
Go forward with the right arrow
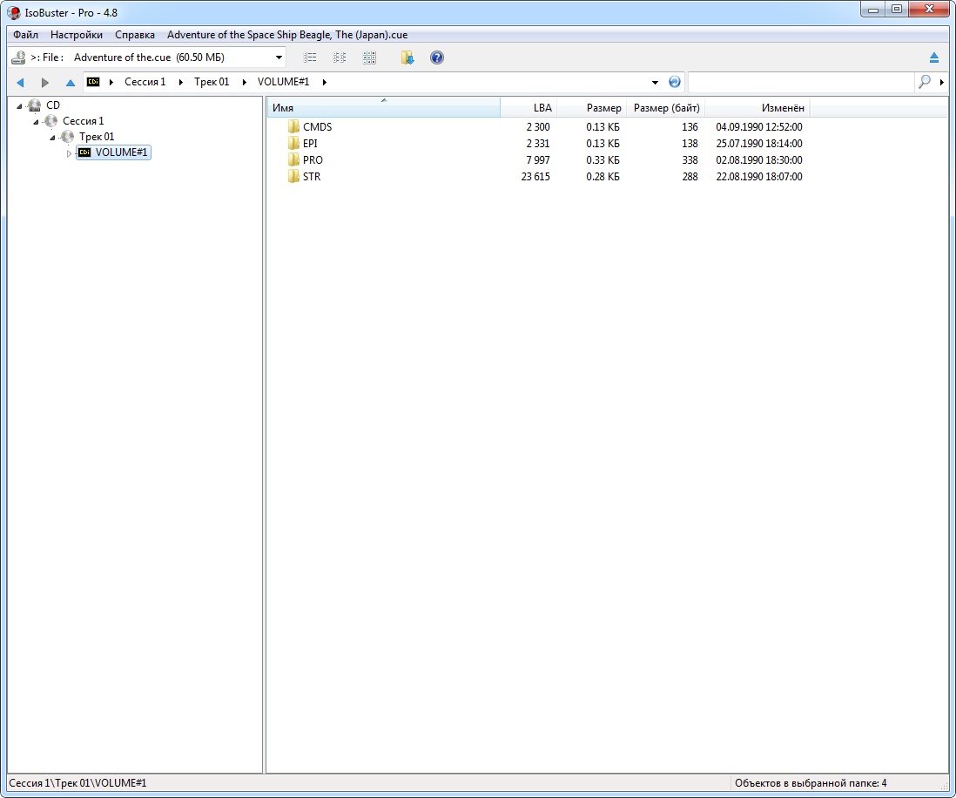tap(45, 82)
